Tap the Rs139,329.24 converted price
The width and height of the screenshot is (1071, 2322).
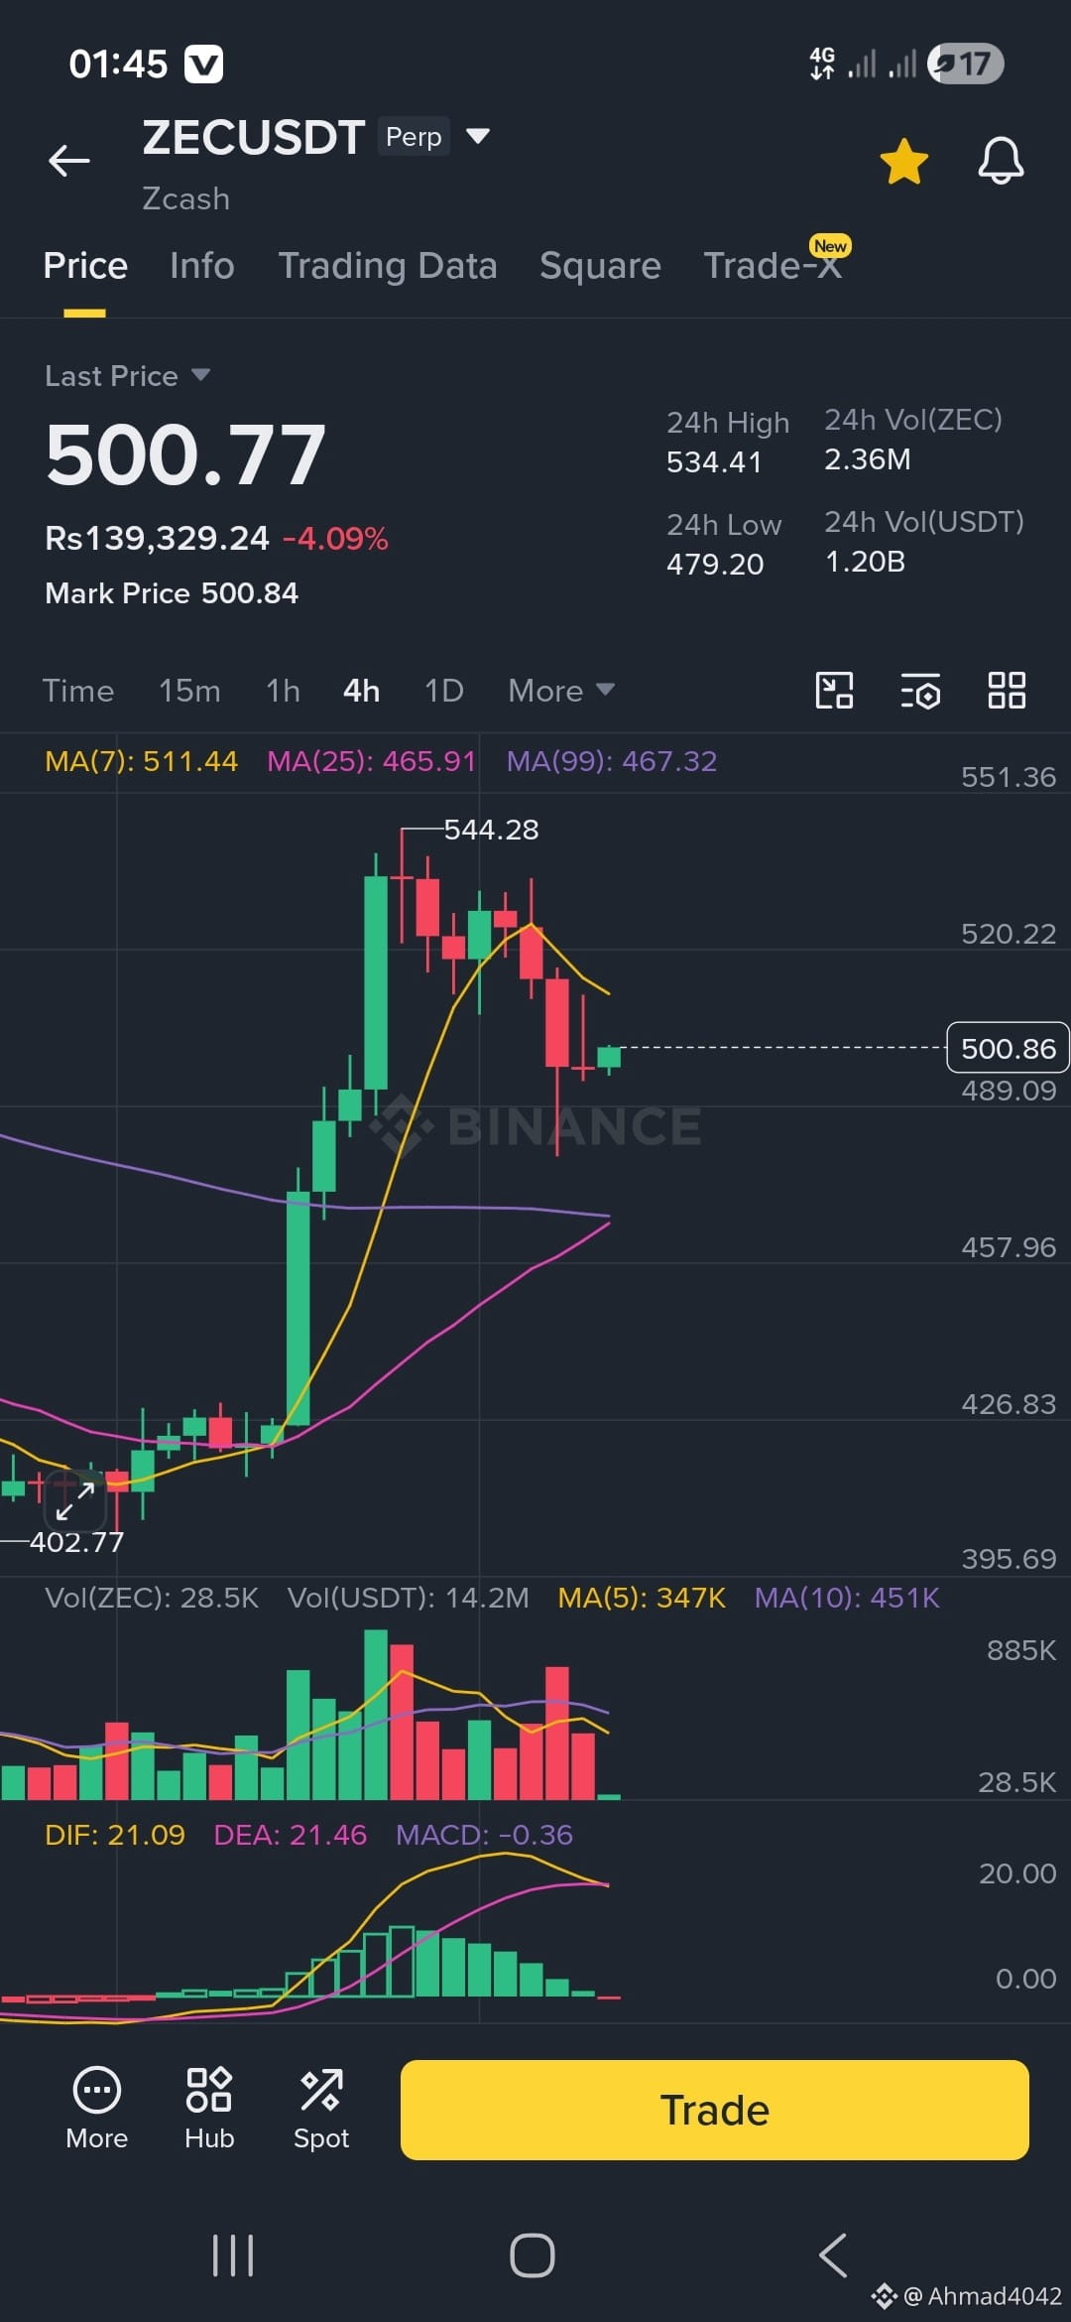(x=157, y=538)
